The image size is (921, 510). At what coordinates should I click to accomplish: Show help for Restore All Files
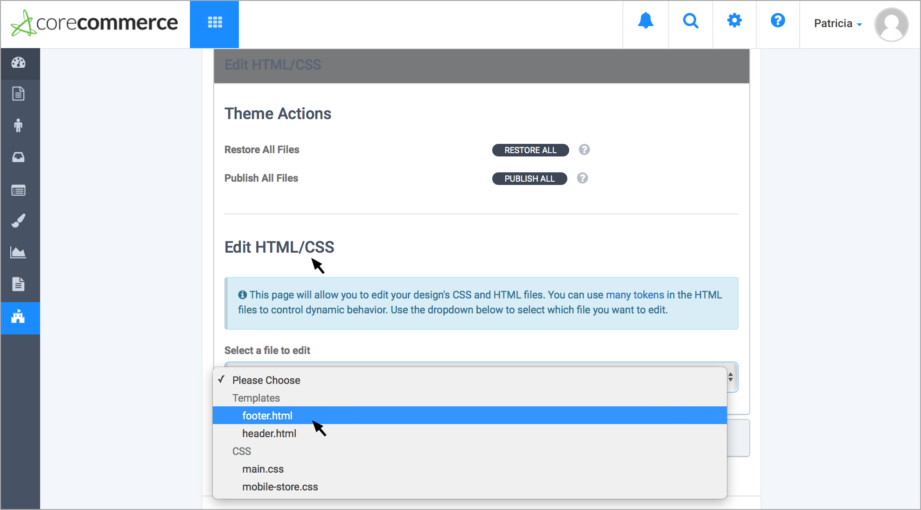click(x=584, y=149)
